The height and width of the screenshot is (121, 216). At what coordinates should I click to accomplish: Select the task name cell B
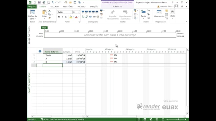[53, 62]
